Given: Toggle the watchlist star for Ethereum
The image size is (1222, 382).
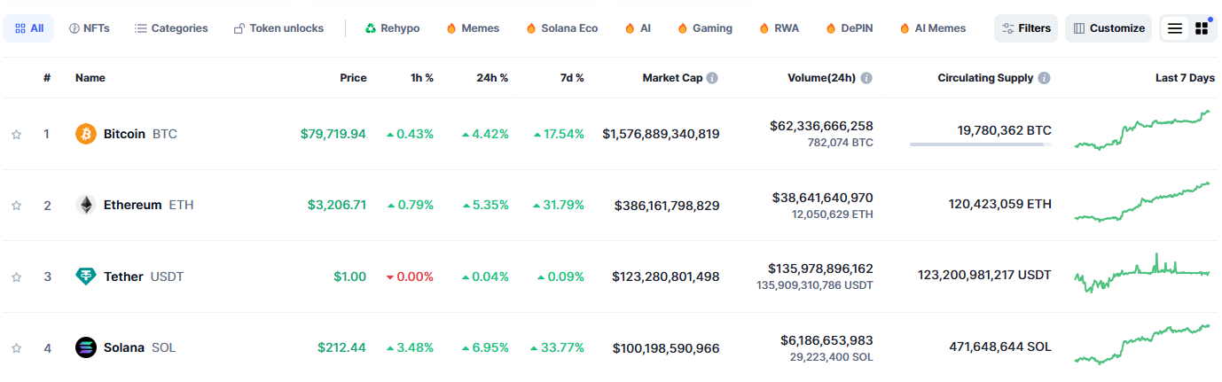Looking at the screenshot, I should 16,206.
